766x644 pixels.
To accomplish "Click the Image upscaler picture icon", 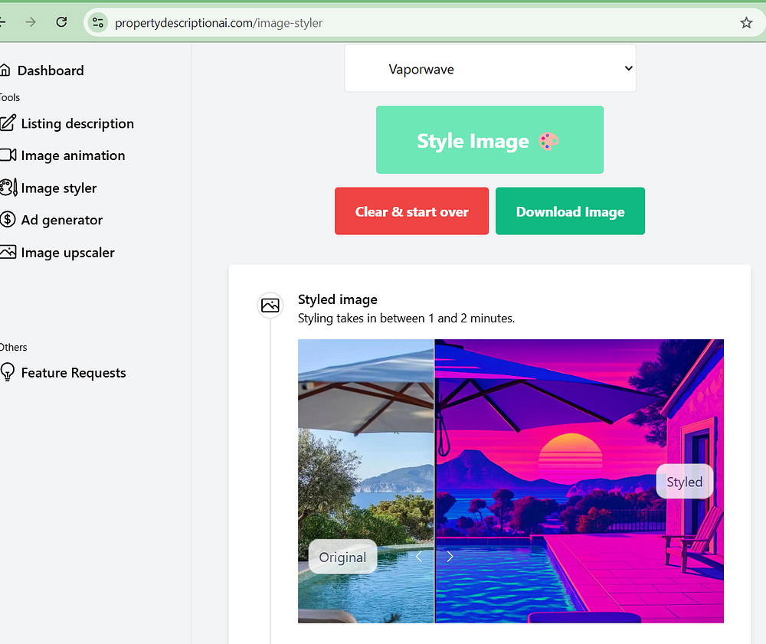I will (8, 253).
